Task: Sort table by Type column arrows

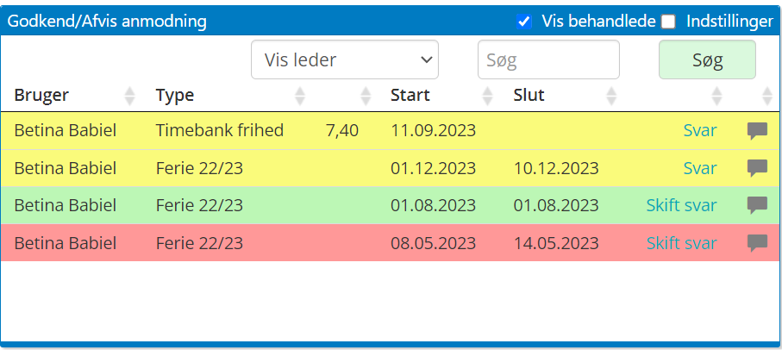Action: pyautogui.click(x=300, y=96)
